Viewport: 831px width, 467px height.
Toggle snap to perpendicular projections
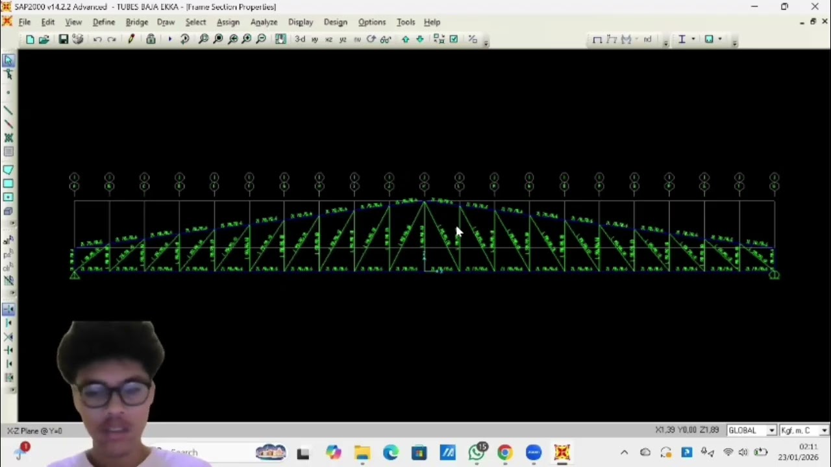click(x=8, y=351)
